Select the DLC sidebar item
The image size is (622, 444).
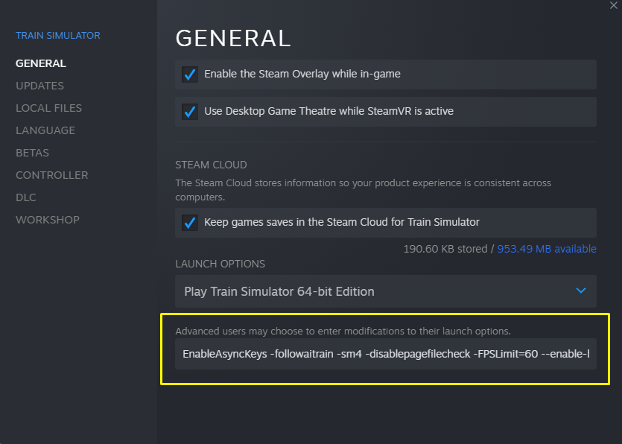pos(25,197)
